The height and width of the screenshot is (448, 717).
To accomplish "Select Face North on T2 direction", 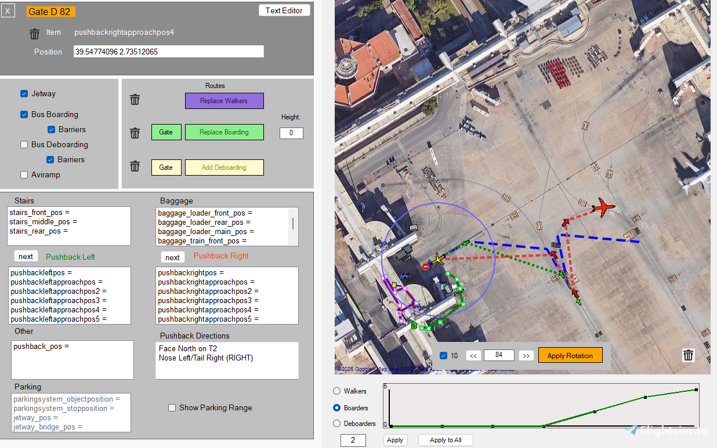I will point(188,348).
